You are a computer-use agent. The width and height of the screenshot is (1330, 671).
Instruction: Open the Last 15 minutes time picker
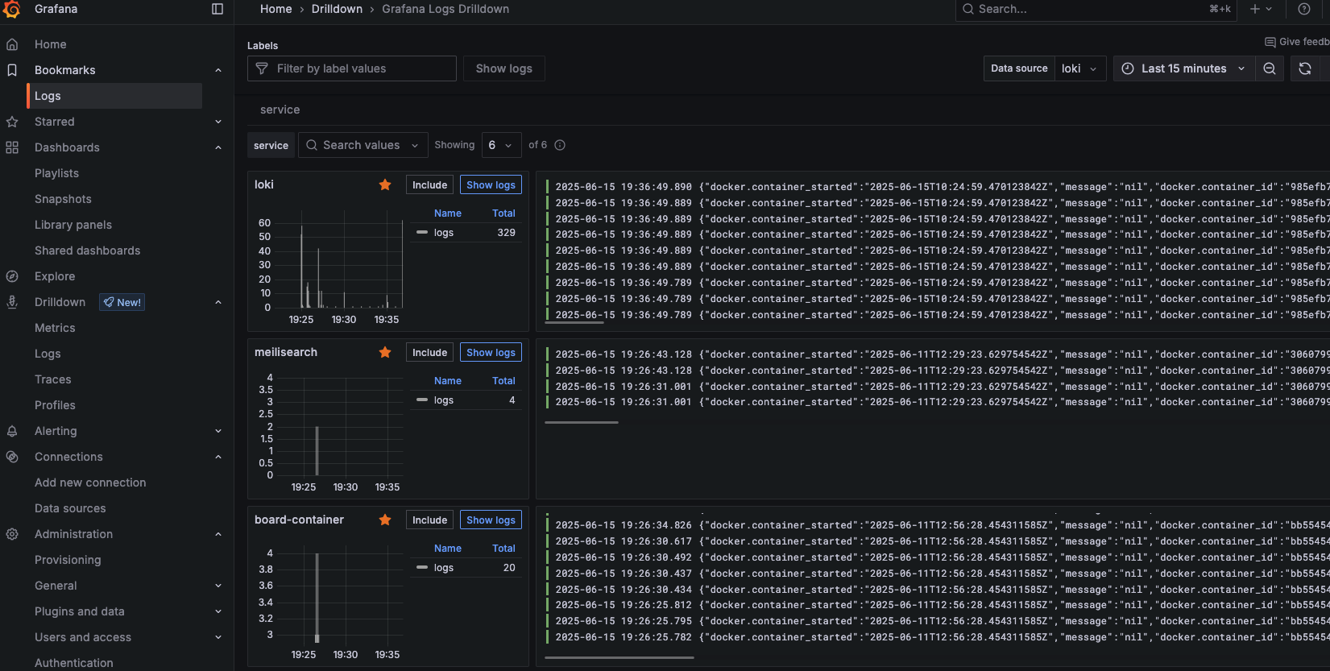pyautogui.click(x=1183, y=68)
